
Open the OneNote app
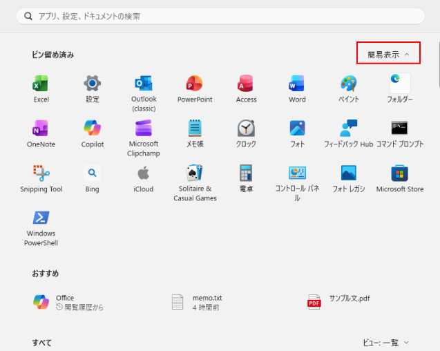click(x=41, y=133)
